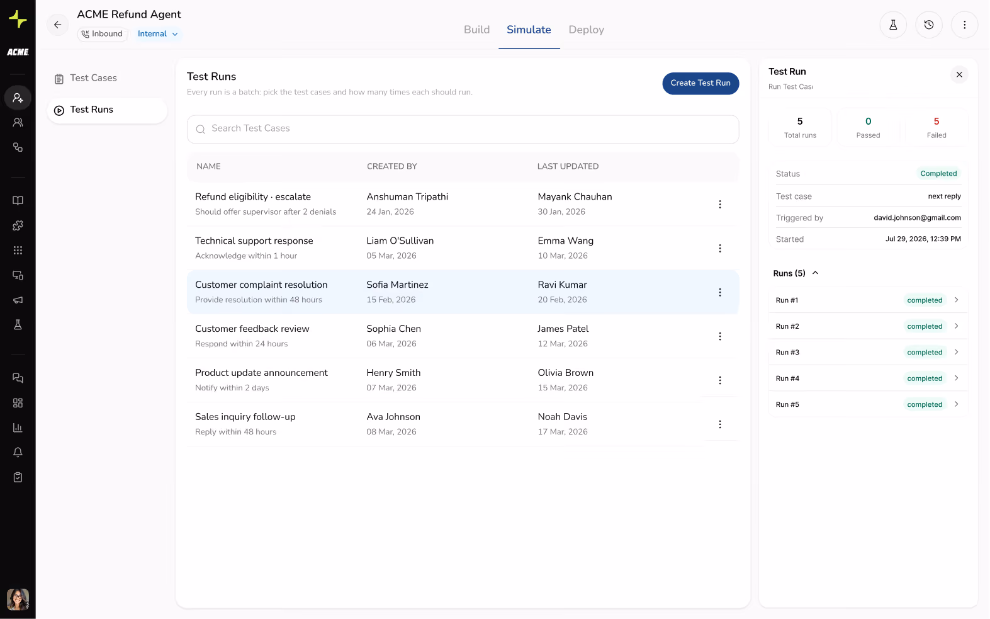Open the people group icon in sidebar
The width and height of the screenshot is (990, 619).
tap(18, 123)
